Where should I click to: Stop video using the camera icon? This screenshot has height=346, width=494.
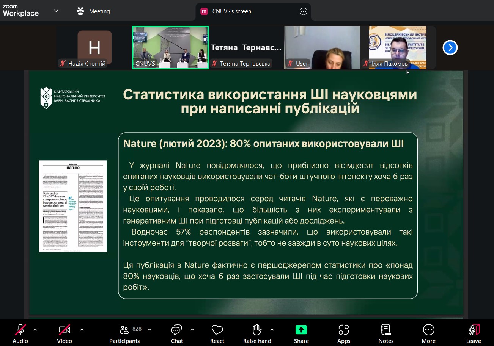[64, 330]
